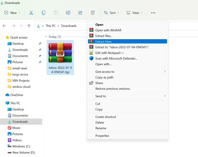
Task: Choose Open with... entry
Action: tap(127, 64)
